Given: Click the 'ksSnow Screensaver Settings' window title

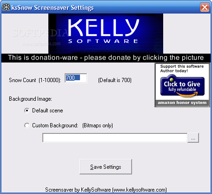Looking at the screenshot, I should pyautogui.click(x=53, y=7).
